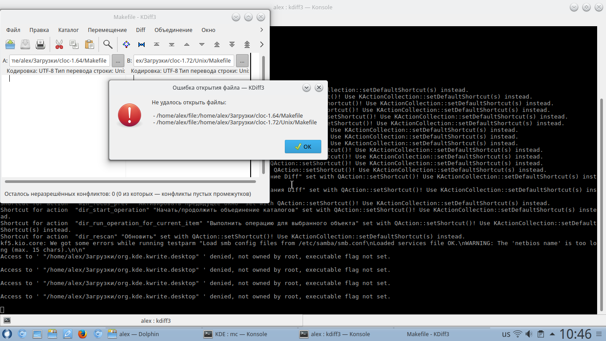This screenshot has height=341, width=606.
Task: Click the print icon in KDiff3 toolbar
Action: 40,44
